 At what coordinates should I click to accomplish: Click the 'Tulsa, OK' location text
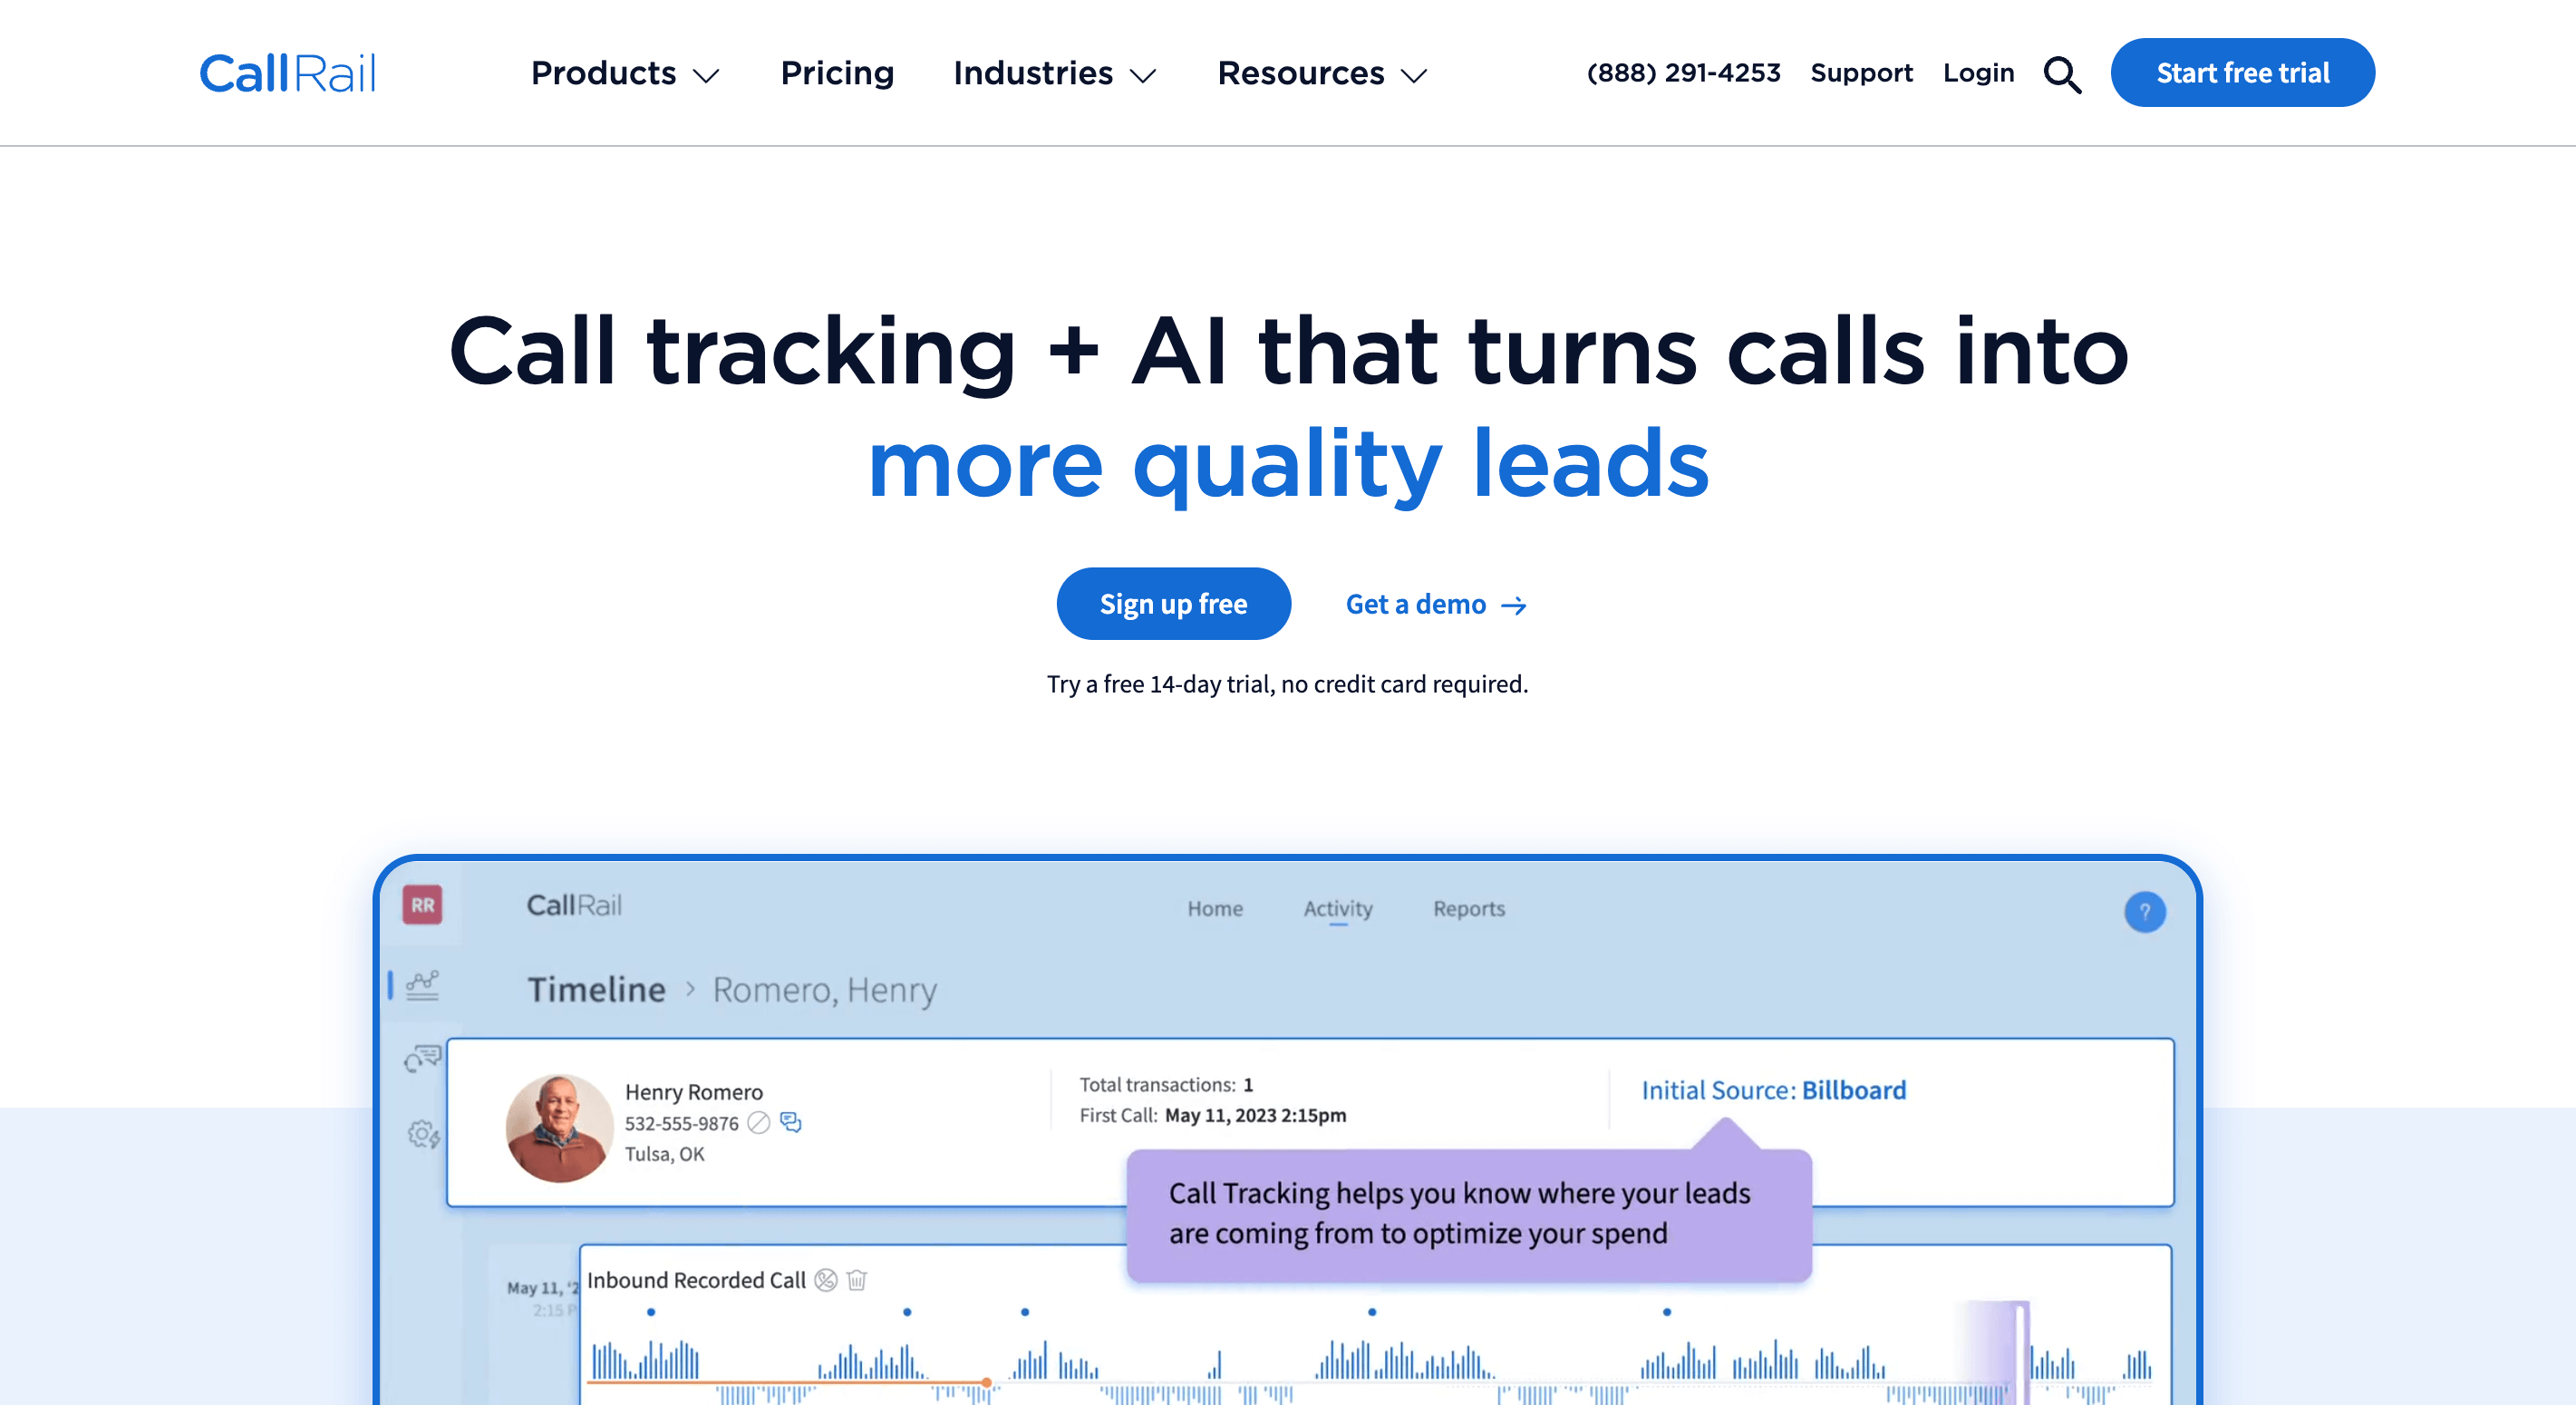[664, 1154]
